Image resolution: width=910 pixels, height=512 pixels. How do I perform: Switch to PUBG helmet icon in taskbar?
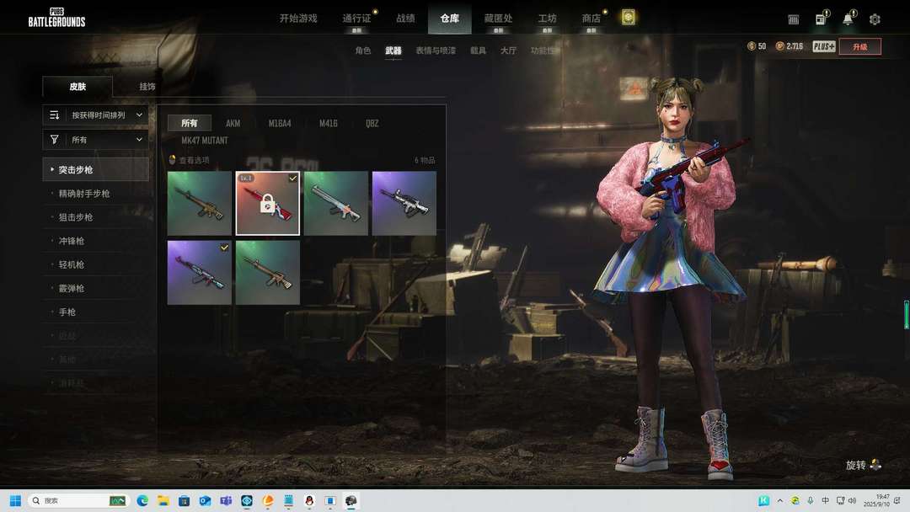click(x=351, y=500)
